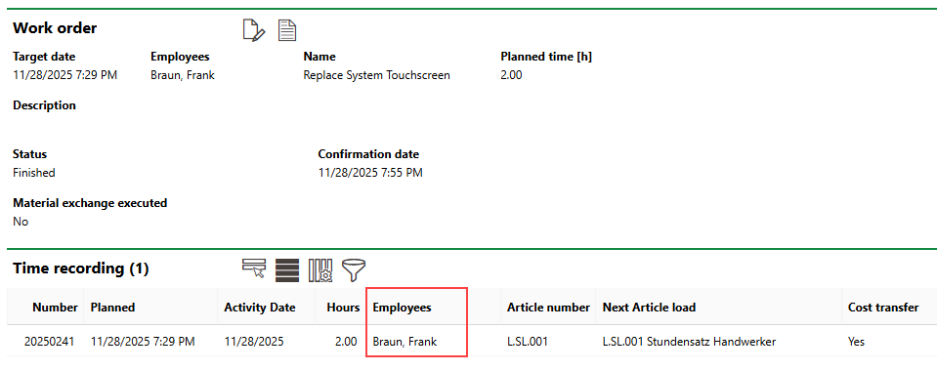The width and height of the screenshot is (937, 371).
Task: Open Time recording column settings icon
Action: [320, 270]
